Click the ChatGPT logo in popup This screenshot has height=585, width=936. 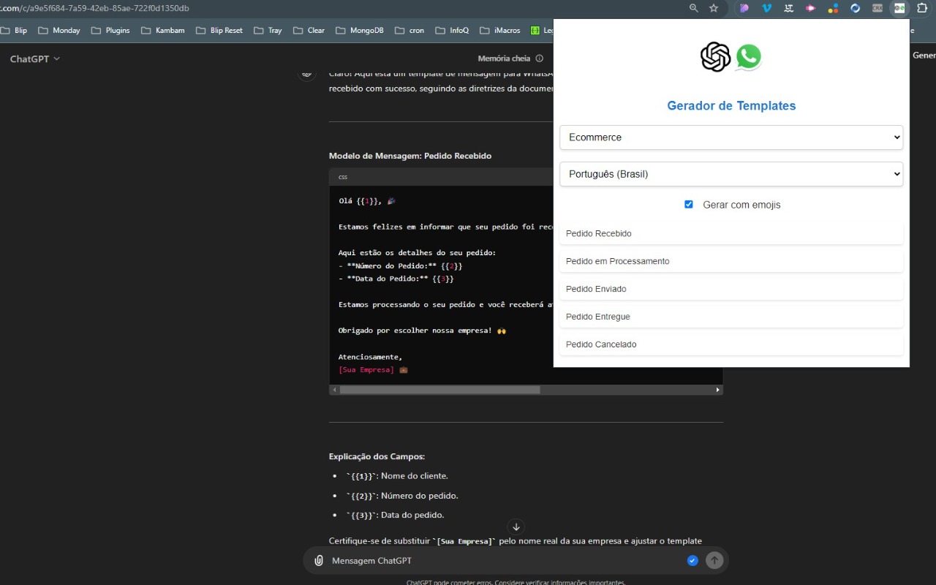tap(715, 57)
